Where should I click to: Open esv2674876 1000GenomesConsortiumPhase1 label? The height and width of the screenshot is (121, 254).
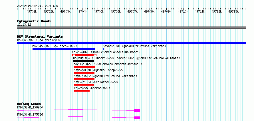106,52
